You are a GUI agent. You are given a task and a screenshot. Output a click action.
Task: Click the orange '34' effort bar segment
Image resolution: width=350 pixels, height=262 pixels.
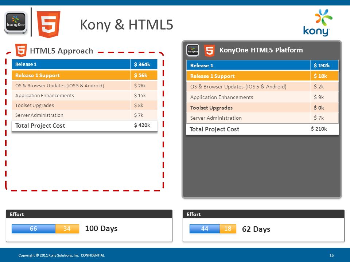tap(67, 229)
